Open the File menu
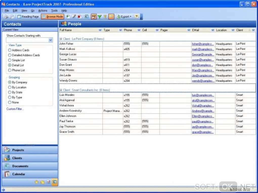The width and height of the screenshot is (258, 193). pos(7,11)
